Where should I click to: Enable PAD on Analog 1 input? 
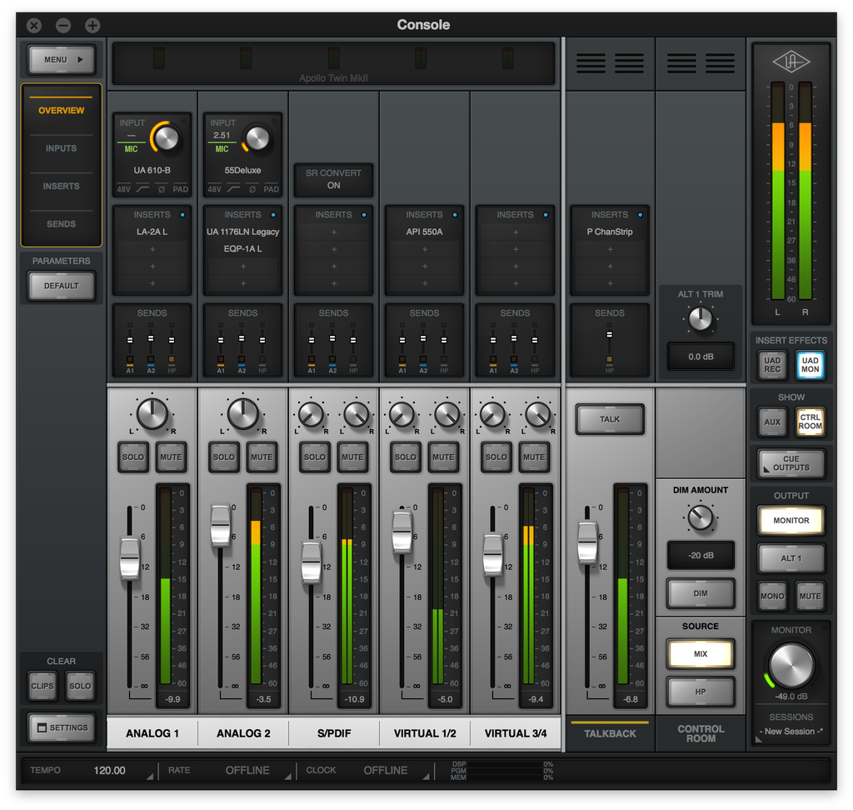pos(180,189)
